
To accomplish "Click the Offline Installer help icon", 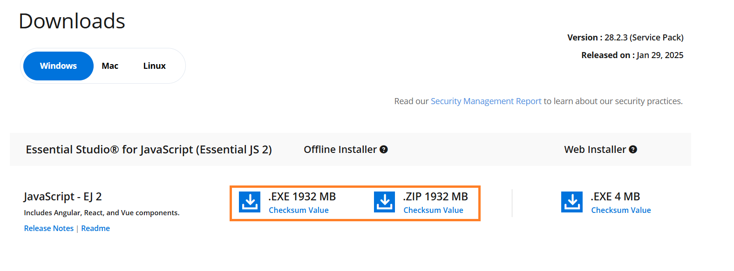I will coord(384,150).
